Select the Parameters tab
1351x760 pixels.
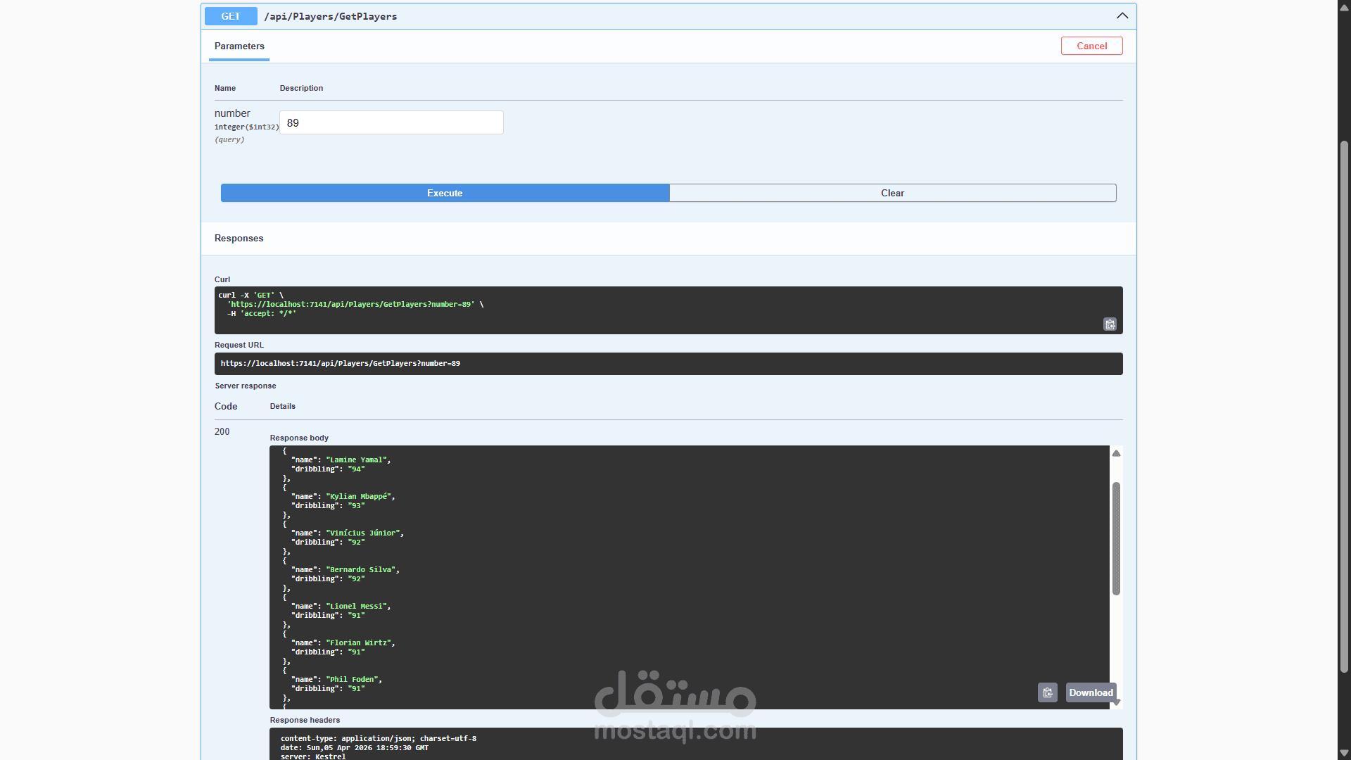pyautogui.click(x=239, y=46)
